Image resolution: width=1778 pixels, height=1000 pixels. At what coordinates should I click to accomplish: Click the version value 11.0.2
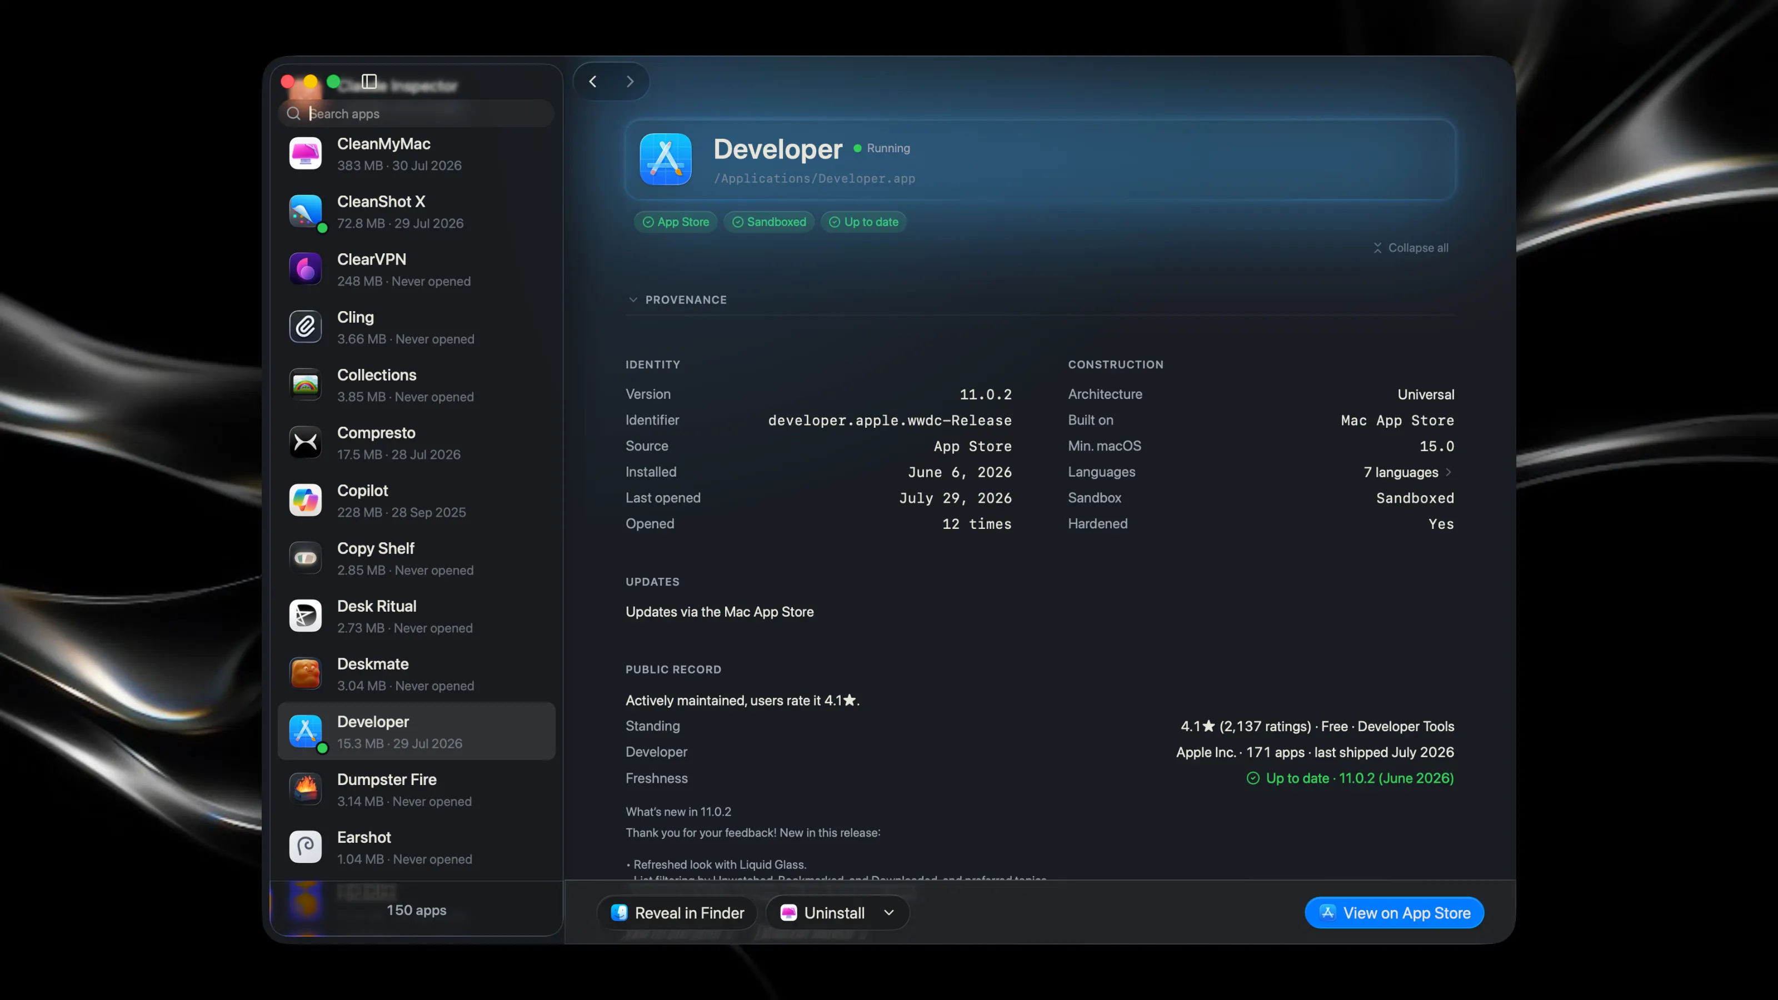coord(986,395)
